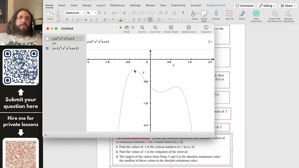Increase font size with larger A icon
The height and width of the screenshot is (168, 299).
[x=100, y=13]
